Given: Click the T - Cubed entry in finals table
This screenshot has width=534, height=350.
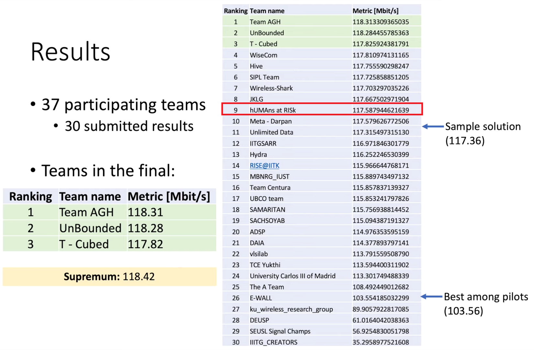Looking at the screenshot, I should click(x=84, y=244).
